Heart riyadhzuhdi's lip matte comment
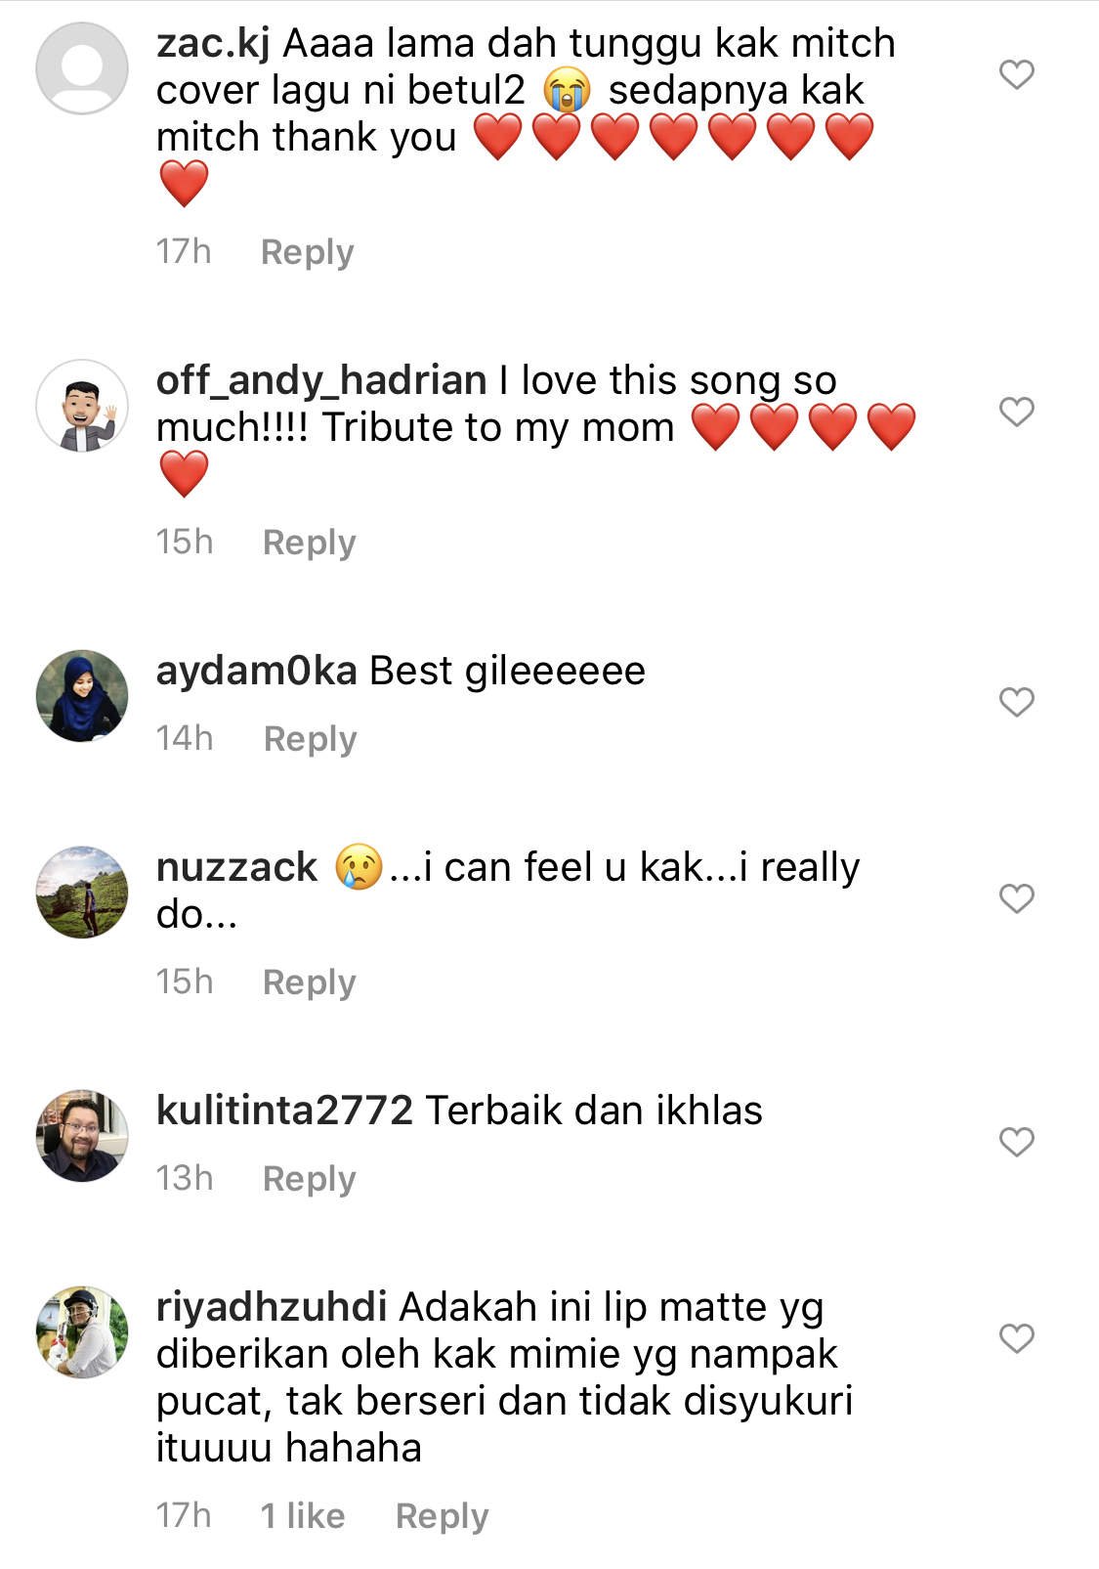This screenshot has width=1099, height=1569. tap(1016, 1338)
